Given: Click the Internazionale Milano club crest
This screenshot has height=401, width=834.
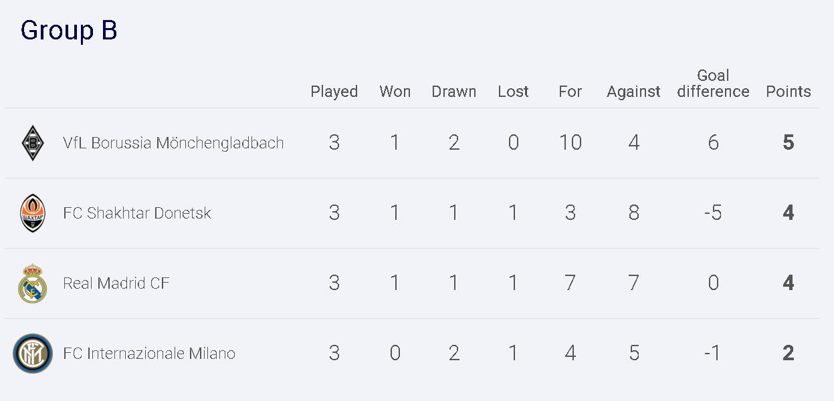Looking at the screenshot, I should point(32,354).
